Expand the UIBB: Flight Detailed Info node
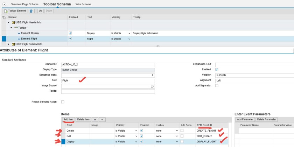Screen dimensions: 294x147 9,44
